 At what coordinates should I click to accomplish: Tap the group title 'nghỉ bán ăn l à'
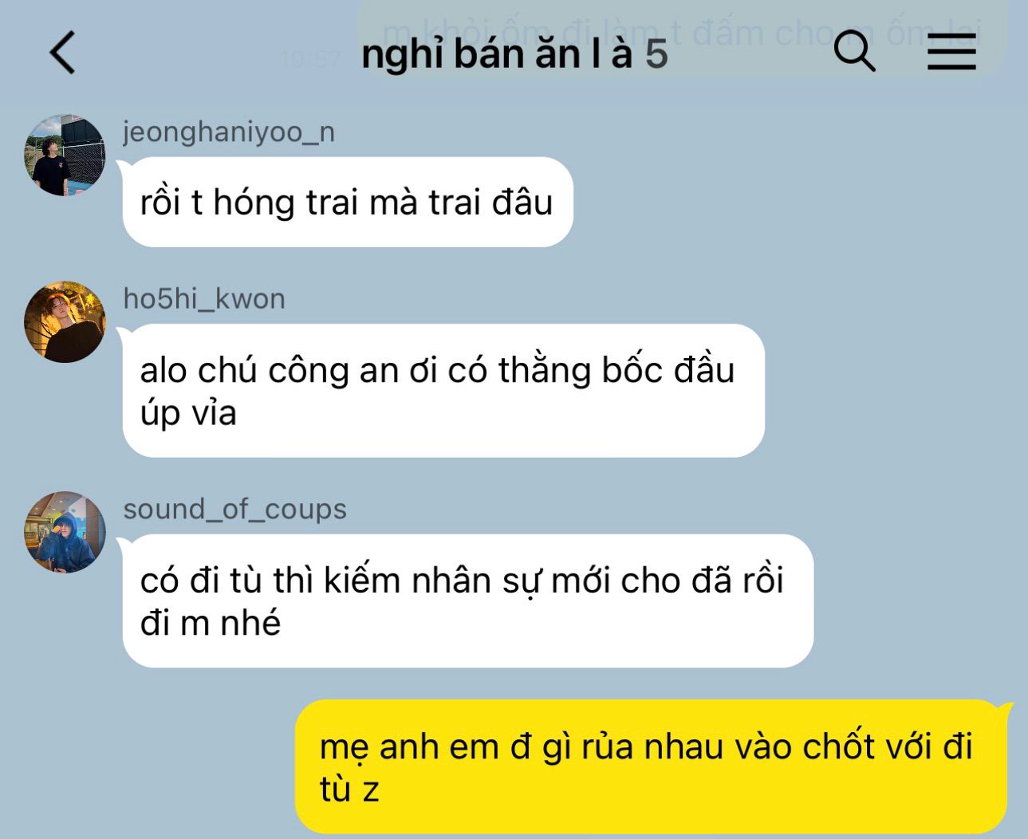click(497, 54)
